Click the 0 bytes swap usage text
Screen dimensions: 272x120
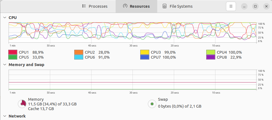[180, 107]
